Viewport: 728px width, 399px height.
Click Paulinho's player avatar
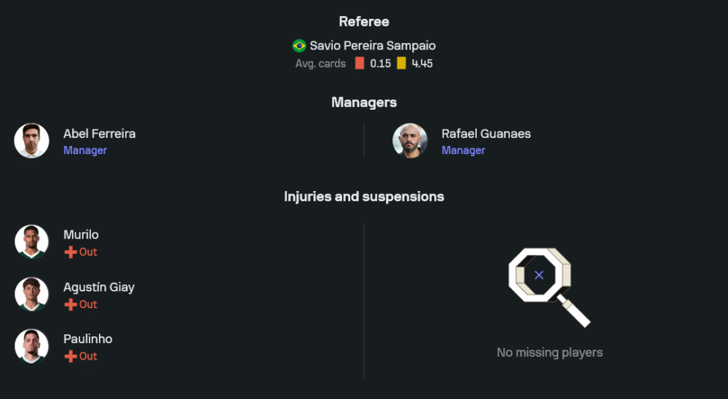coord(32,347)
